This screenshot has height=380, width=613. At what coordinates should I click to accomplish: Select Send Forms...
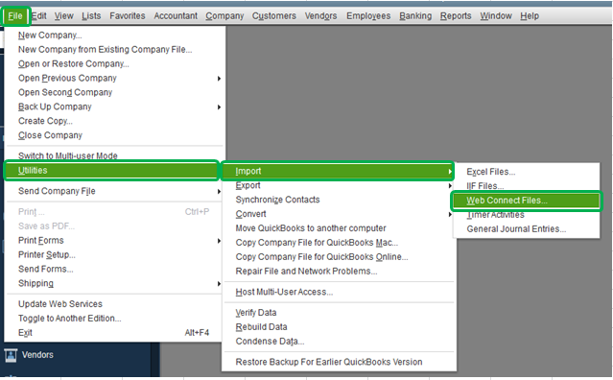[x=114, y=269]
